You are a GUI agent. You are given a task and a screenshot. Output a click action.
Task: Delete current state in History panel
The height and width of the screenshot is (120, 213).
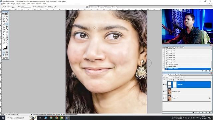pos(209,71)
